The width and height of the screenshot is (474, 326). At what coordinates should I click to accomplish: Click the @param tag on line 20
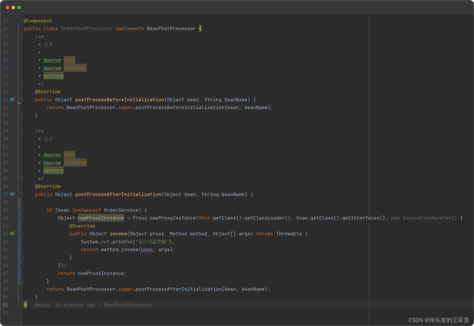(x=52, y=60)
